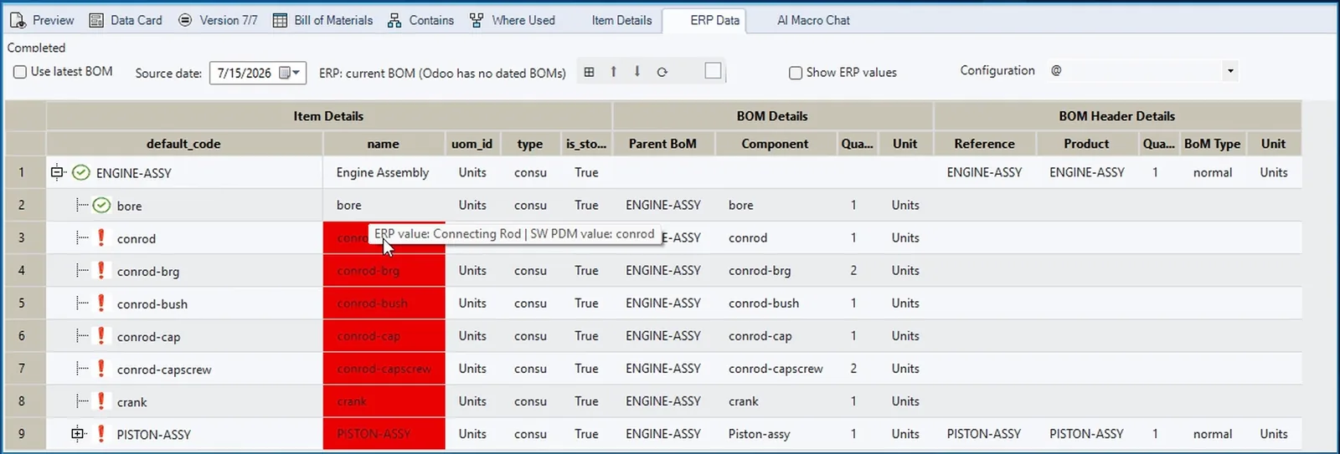
Task: Open the Source date calendar dropdown
Action: click(x=290, y=73)
